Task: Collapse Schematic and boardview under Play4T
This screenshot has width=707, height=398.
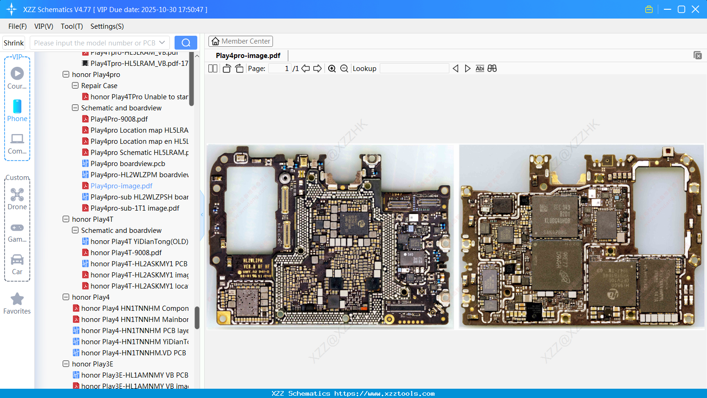Action: [x=75, y=230]
